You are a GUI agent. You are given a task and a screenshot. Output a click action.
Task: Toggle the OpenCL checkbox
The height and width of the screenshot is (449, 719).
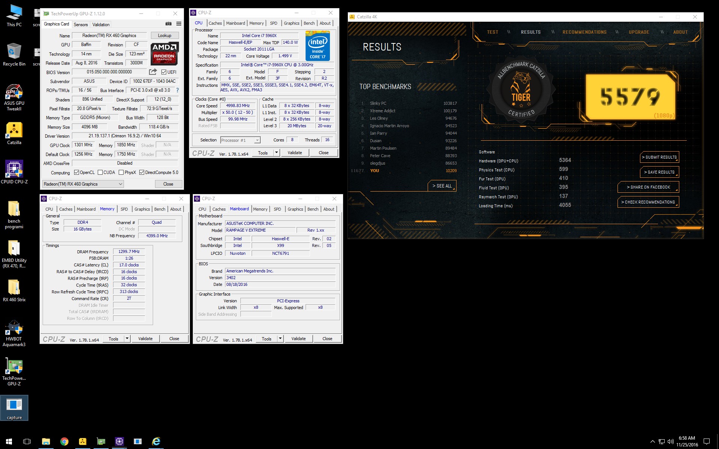pos(76,172)
